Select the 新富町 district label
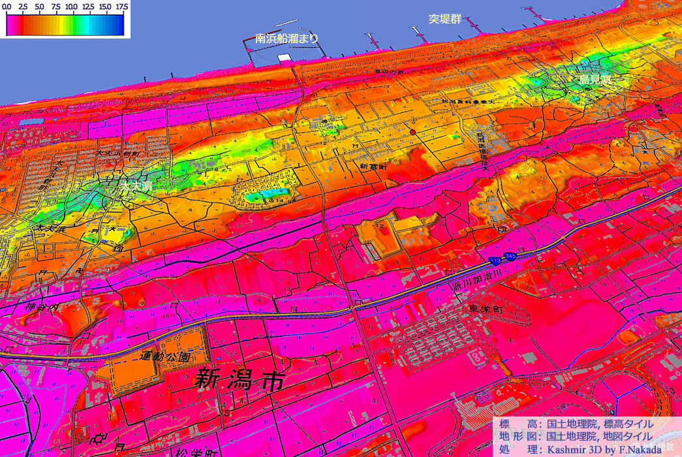This screenshot has width=682, height=457. tap(373, 166)
